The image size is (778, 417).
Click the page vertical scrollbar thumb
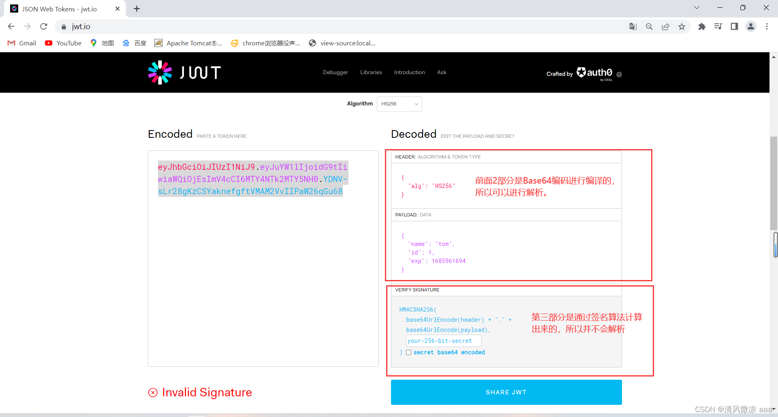pyautogui.click(x=774, y=184)
